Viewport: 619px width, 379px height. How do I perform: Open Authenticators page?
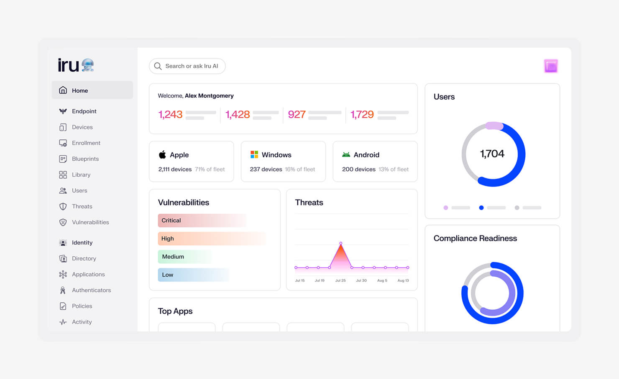tap(92, 290)
